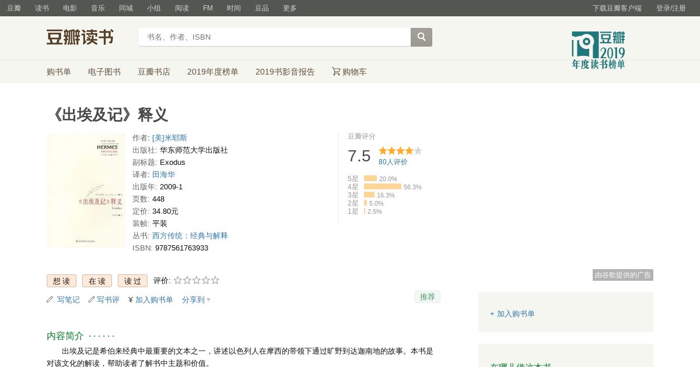
Task: Open FM in the top navigation
Action: (x=208, y=8)
